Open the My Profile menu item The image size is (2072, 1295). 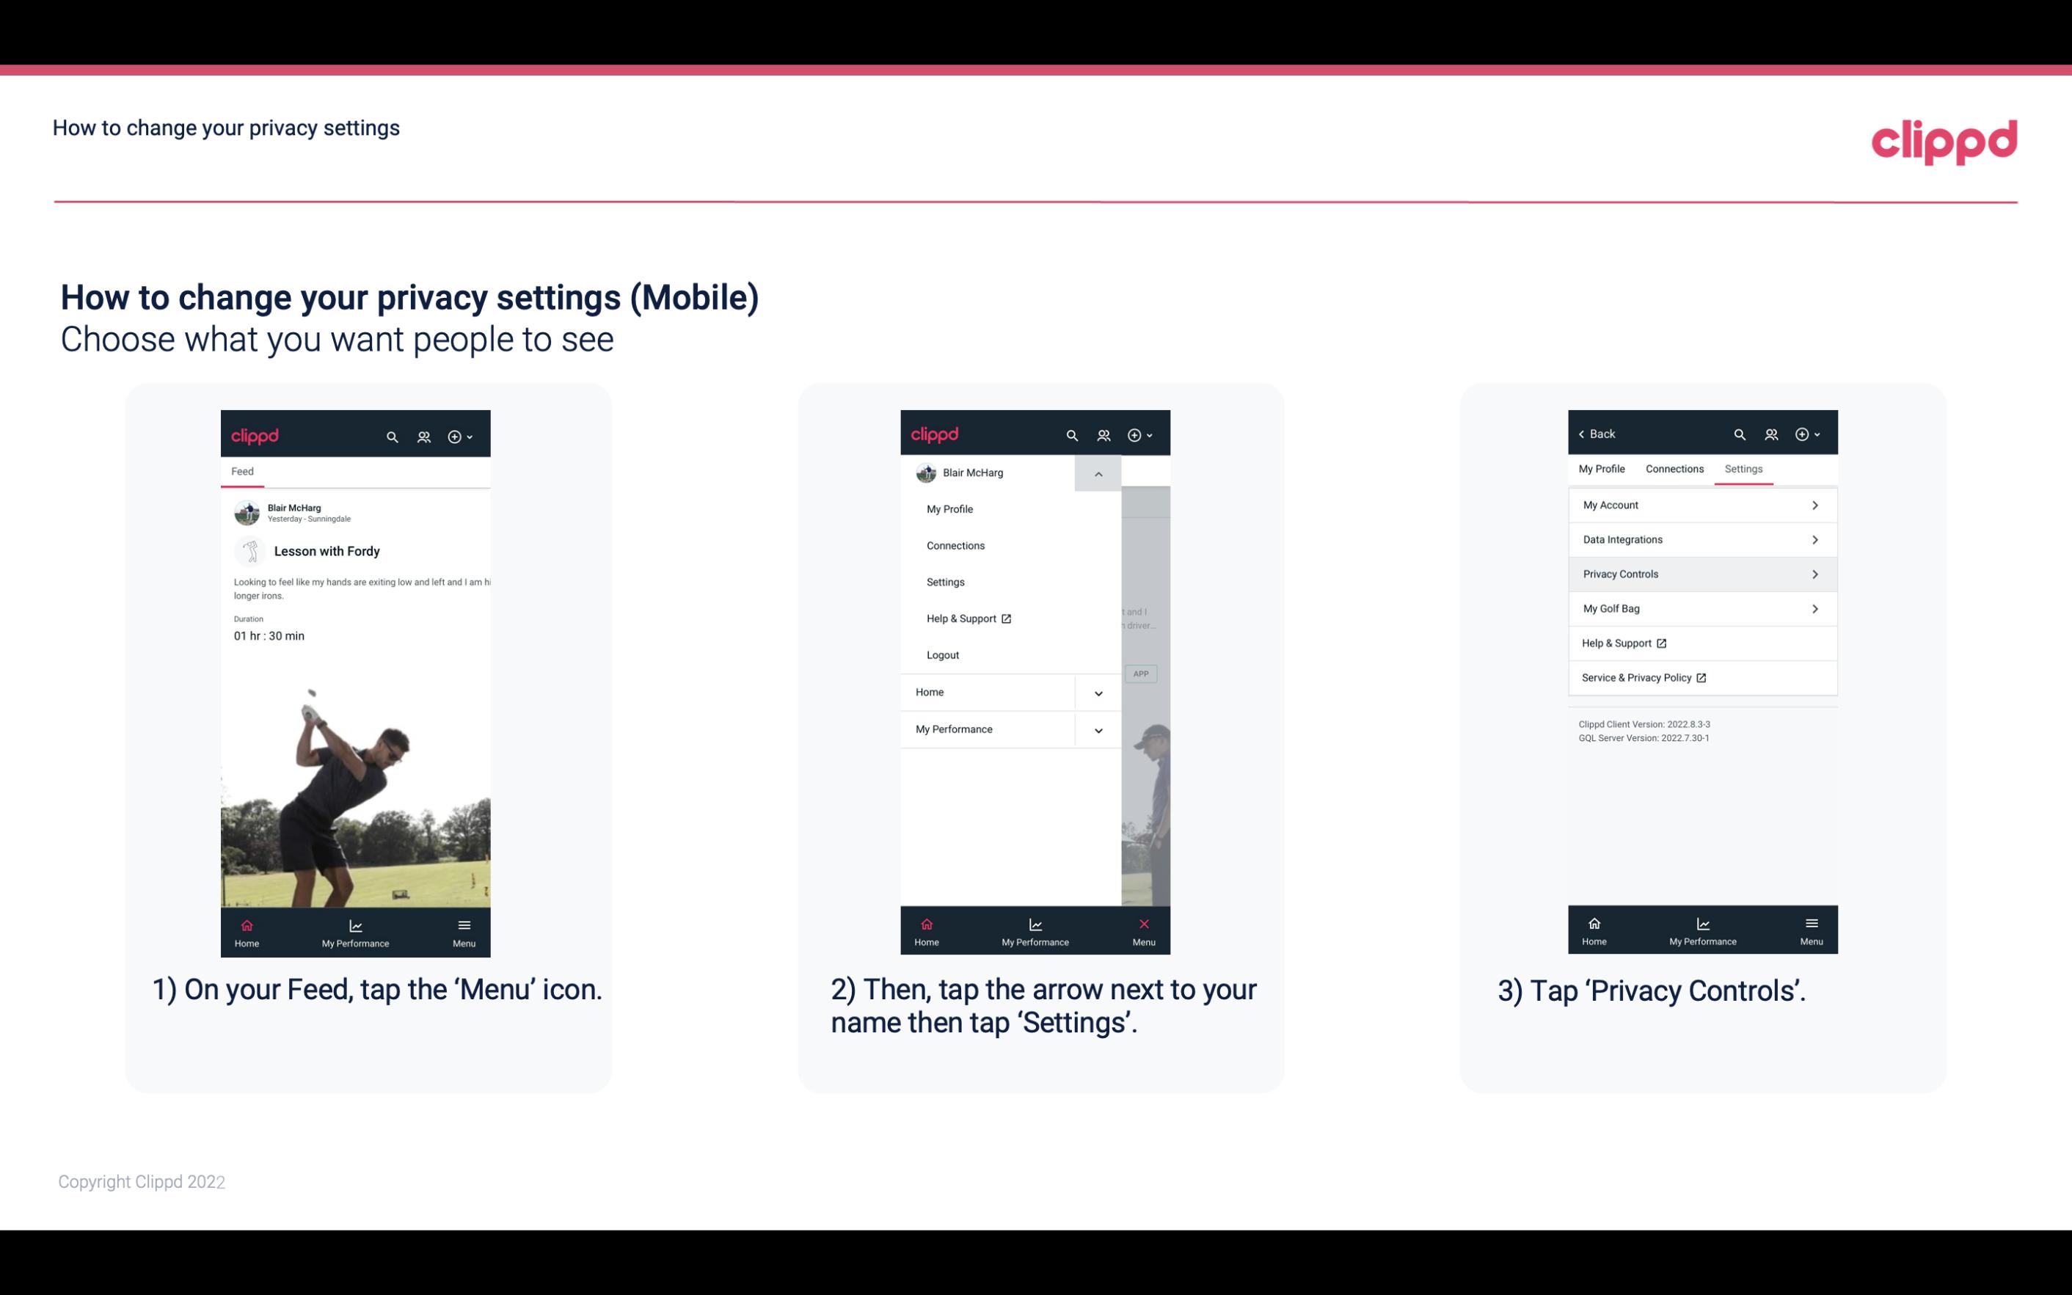[x=952, y=508]
